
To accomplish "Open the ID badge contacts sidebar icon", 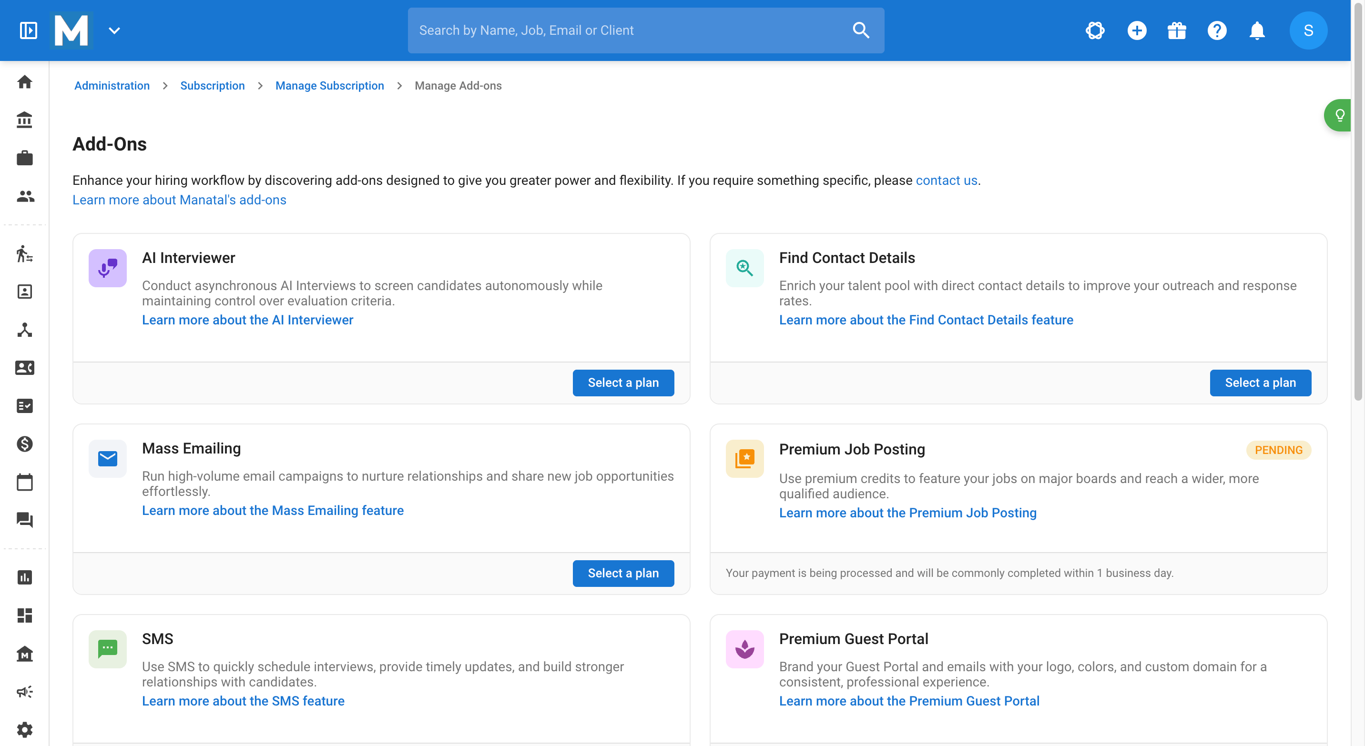I will click(x=25, y=292).
